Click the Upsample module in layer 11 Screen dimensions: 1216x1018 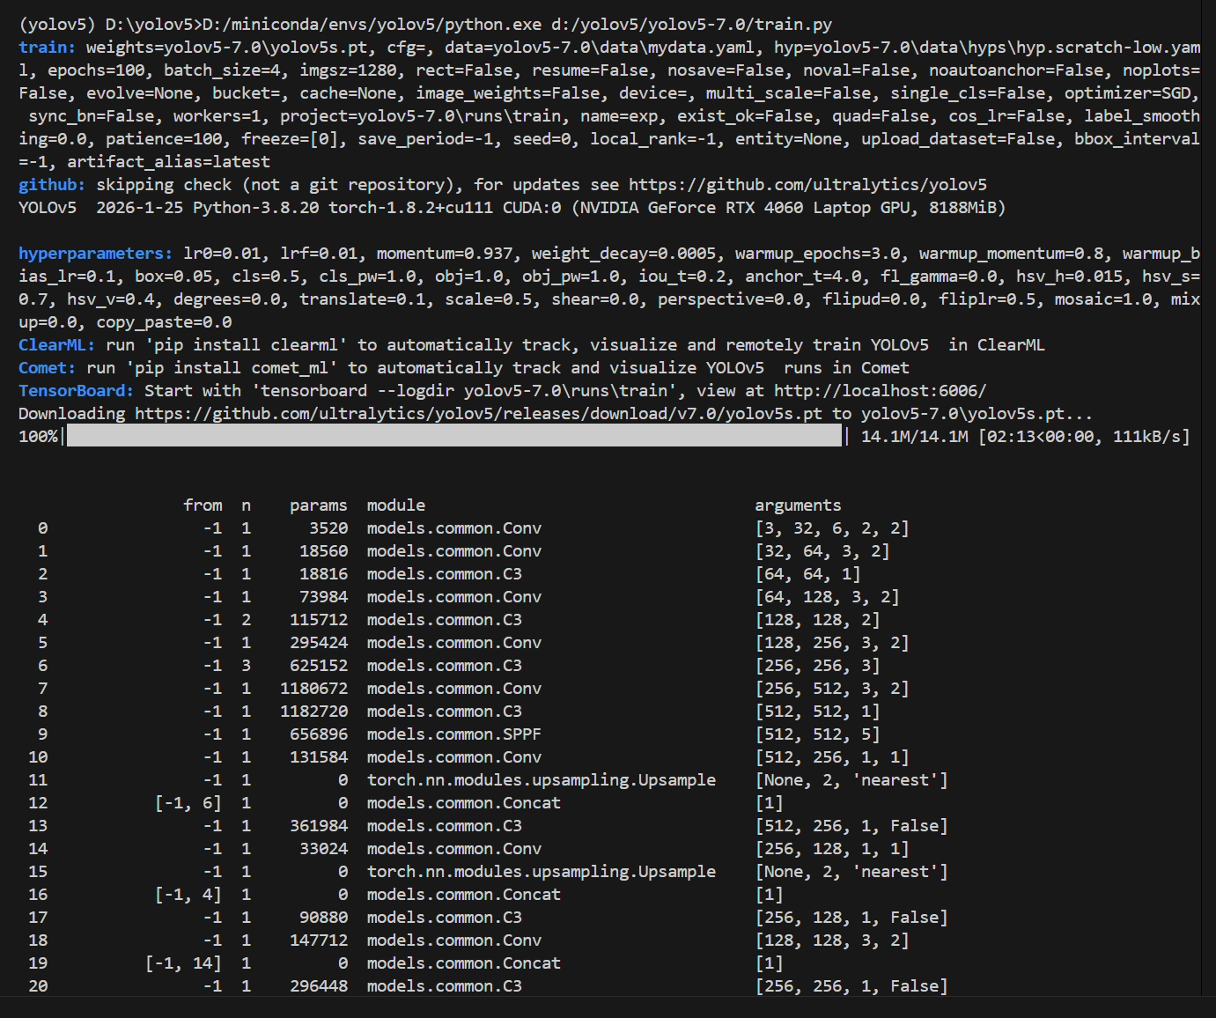[542, 780]
